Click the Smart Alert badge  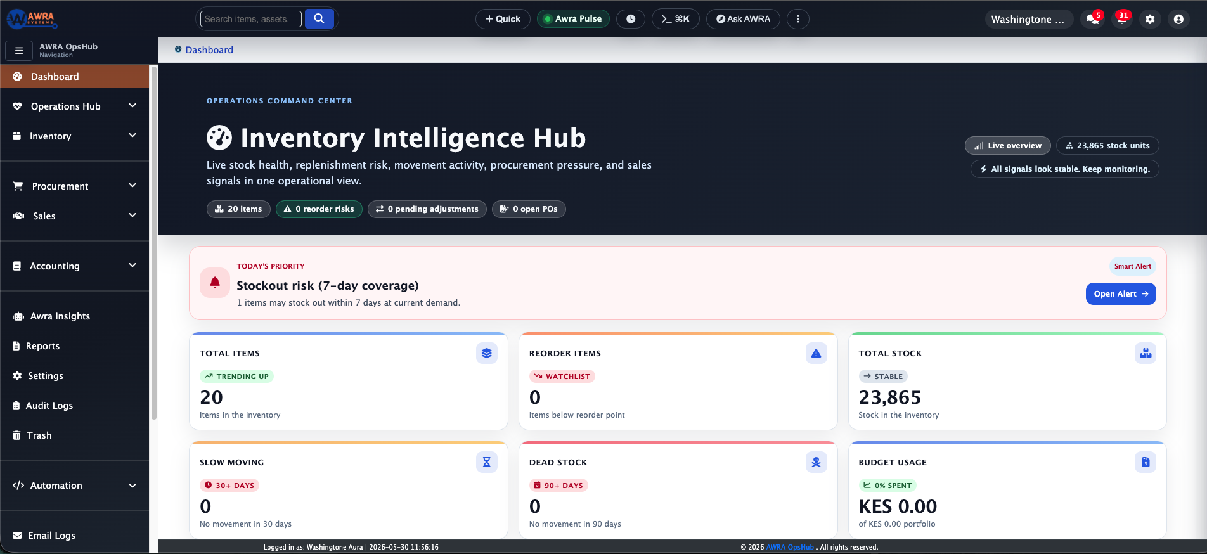tap(1133, 266)
